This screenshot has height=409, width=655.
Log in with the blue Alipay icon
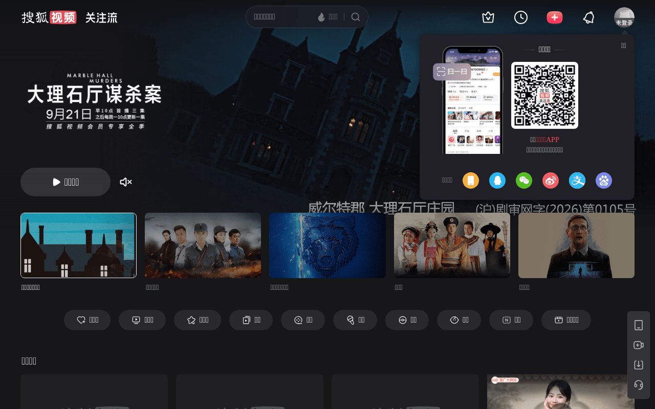(577, 180)
